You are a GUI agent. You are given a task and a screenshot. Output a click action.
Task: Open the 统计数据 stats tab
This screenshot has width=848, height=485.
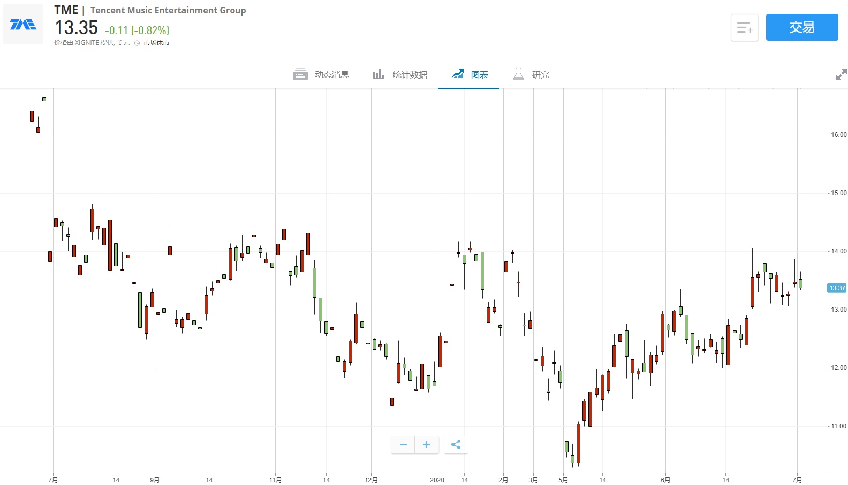click(x=400, y=75)
